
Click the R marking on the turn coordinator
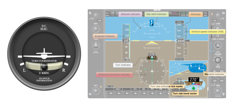[64, 70]
